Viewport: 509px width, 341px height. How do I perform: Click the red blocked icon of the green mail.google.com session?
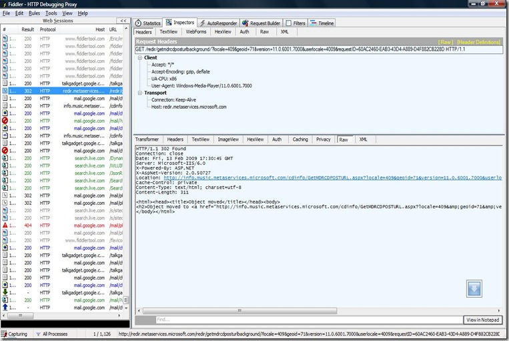5,121
